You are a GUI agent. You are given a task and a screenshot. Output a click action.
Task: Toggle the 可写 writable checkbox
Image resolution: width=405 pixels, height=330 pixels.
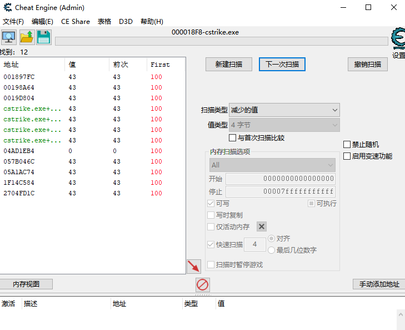click(211, 204)
